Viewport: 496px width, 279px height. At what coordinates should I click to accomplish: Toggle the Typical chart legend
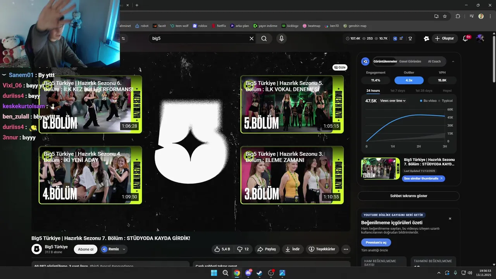pos(446,101)
